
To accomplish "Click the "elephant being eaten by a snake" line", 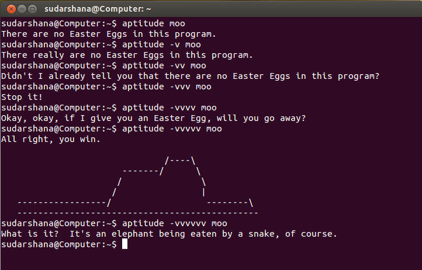I will tap(170, 234).
